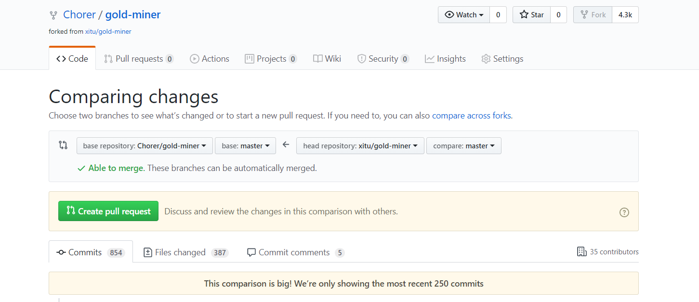Expand the base: master branch dropdown
Viewport: 699px width, 302px height.
(245, 146)
